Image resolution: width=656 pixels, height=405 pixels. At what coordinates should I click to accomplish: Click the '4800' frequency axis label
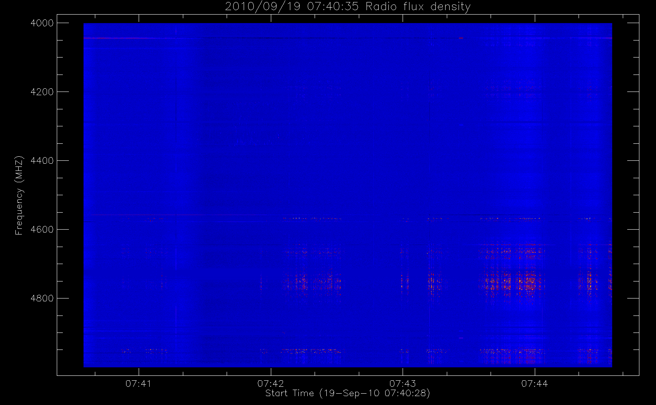[x=42, y=298]
